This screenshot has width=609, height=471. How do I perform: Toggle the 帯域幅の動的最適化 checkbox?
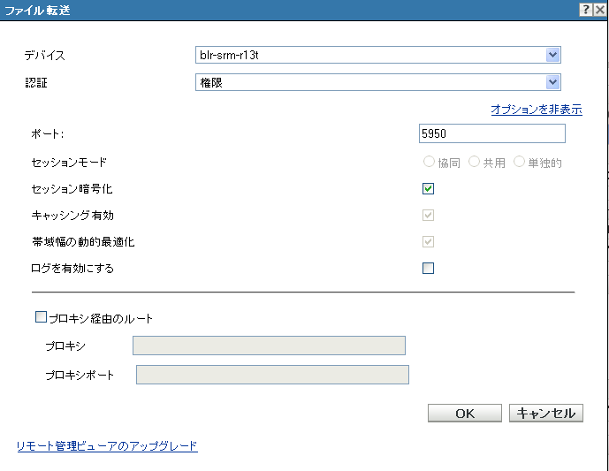click(x=428, y=241)
